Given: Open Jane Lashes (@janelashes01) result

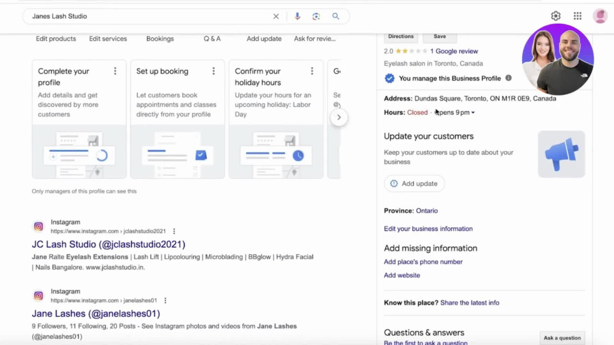Looking at the screenshot, I should pyautogui.click(x=96, y=313).
